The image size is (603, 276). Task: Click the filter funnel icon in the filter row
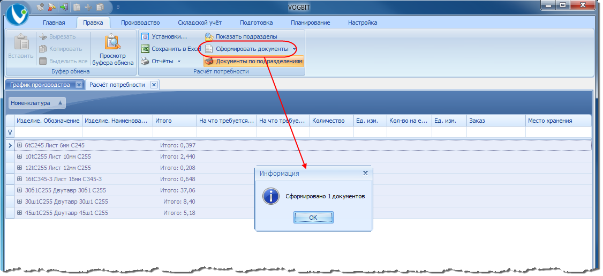[x=10, y=132]
